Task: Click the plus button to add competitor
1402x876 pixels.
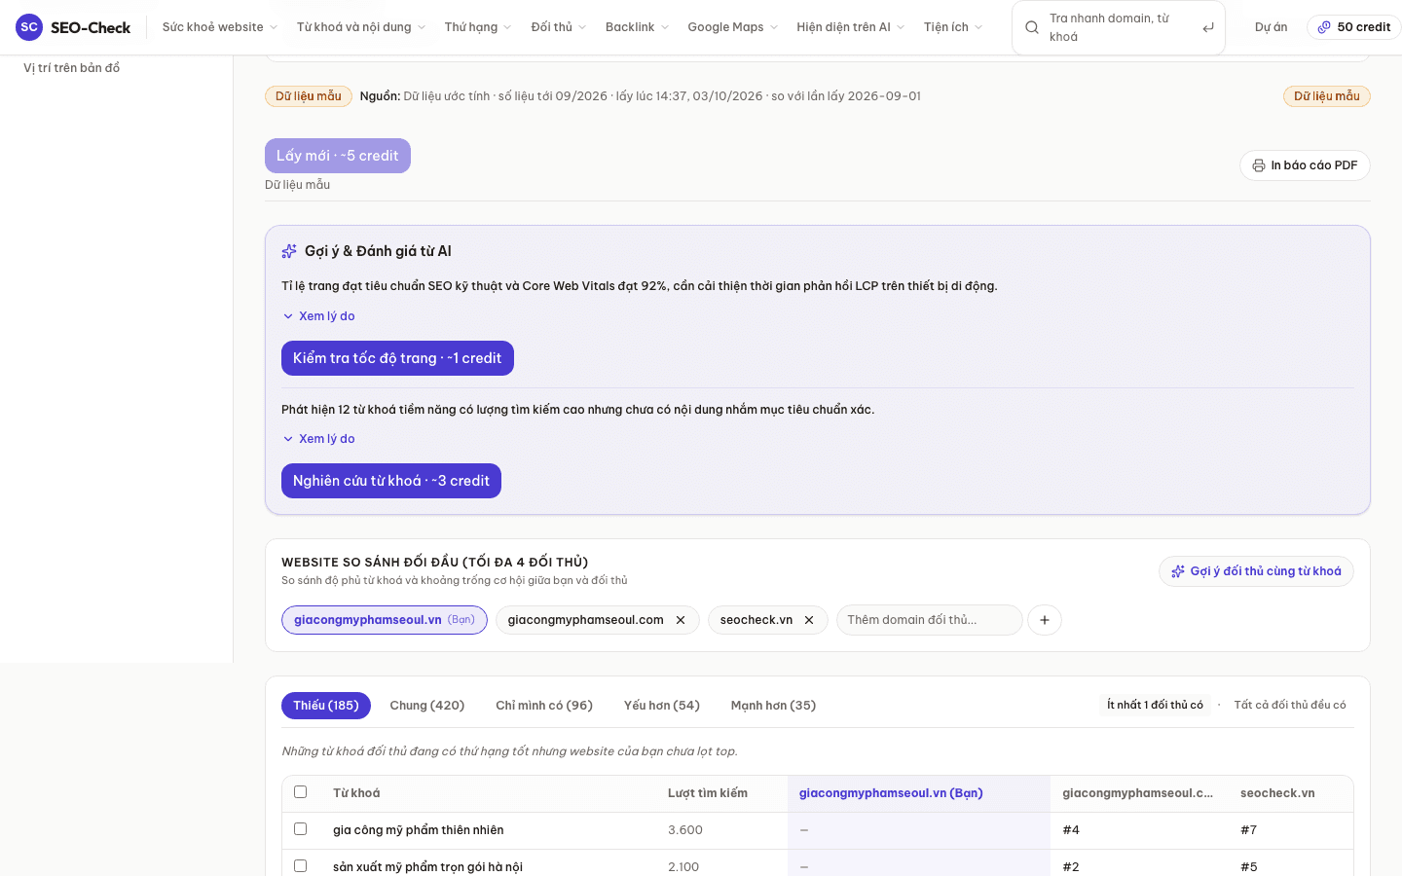Action: point(1045,620)
